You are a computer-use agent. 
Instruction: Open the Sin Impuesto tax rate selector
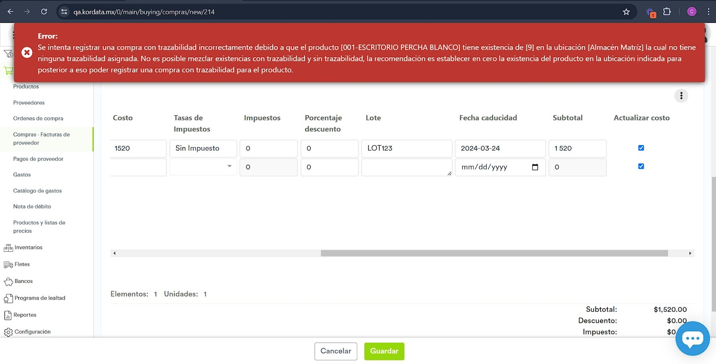click(x=203, y=148)
